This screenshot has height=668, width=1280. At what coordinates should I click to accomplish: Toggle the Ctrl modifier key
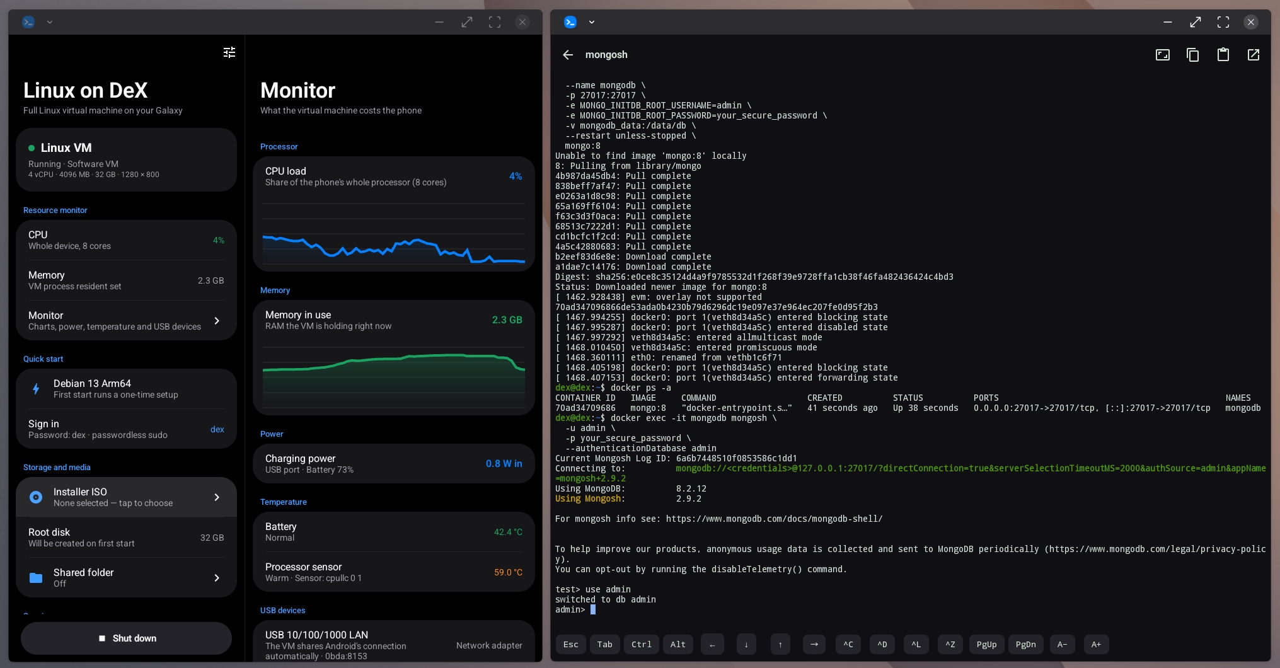pyautogui.click(x=642, y=644)
